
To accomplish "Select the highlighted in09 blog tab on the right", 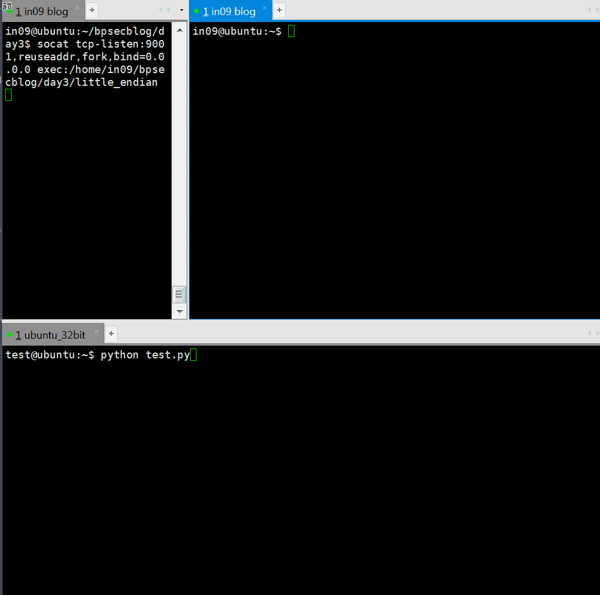I will click(x=229, y=12).
